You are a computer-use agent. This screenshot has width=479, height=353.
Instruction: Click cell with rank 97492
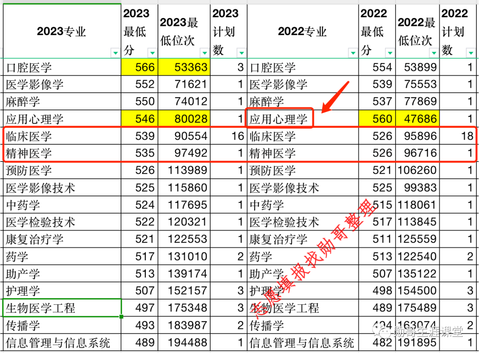click(x=184, y=153)
